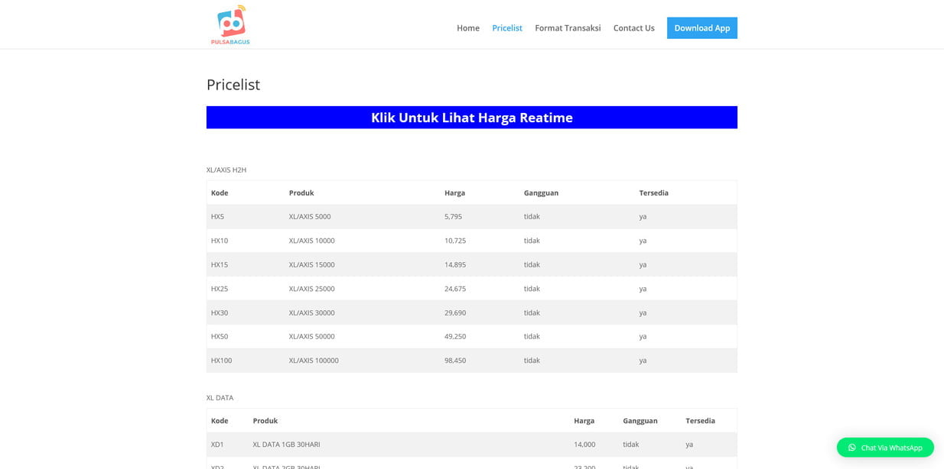Select the XL/AXIS 10000 product cell
The height and width of the screenshot is (469, 944).
(311, 241)
